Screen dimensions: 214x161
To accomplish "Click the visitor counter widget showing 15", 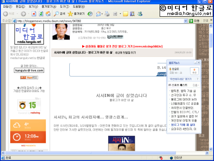I will (29, 105).
